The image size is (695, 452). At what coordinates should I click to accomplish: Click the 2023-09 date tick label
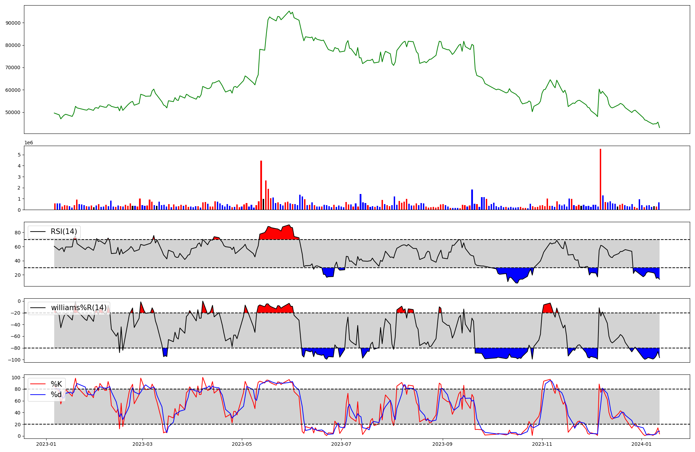click(x=442, y=444)
